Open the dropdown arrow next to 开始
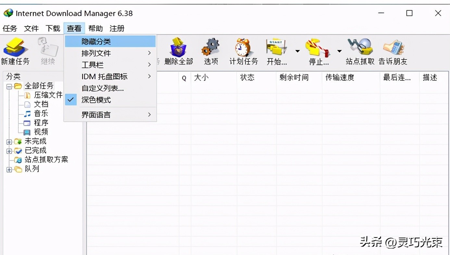450x255 pixels. [297, 51]
